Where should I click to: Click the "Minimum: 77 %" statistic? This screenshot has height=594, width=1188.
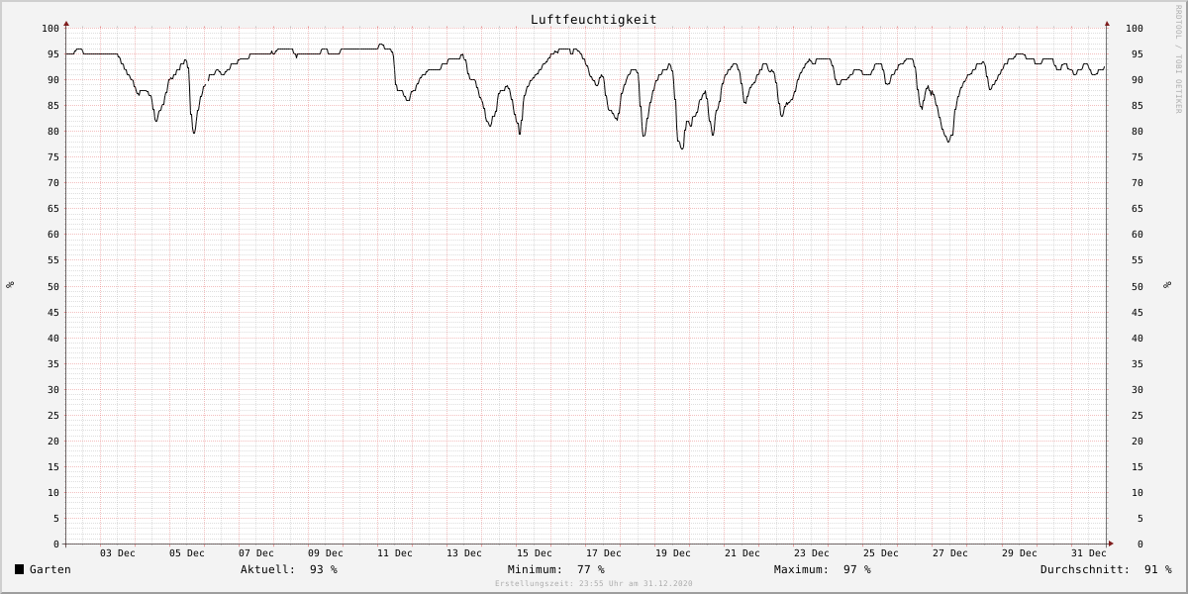click(556, 569)
